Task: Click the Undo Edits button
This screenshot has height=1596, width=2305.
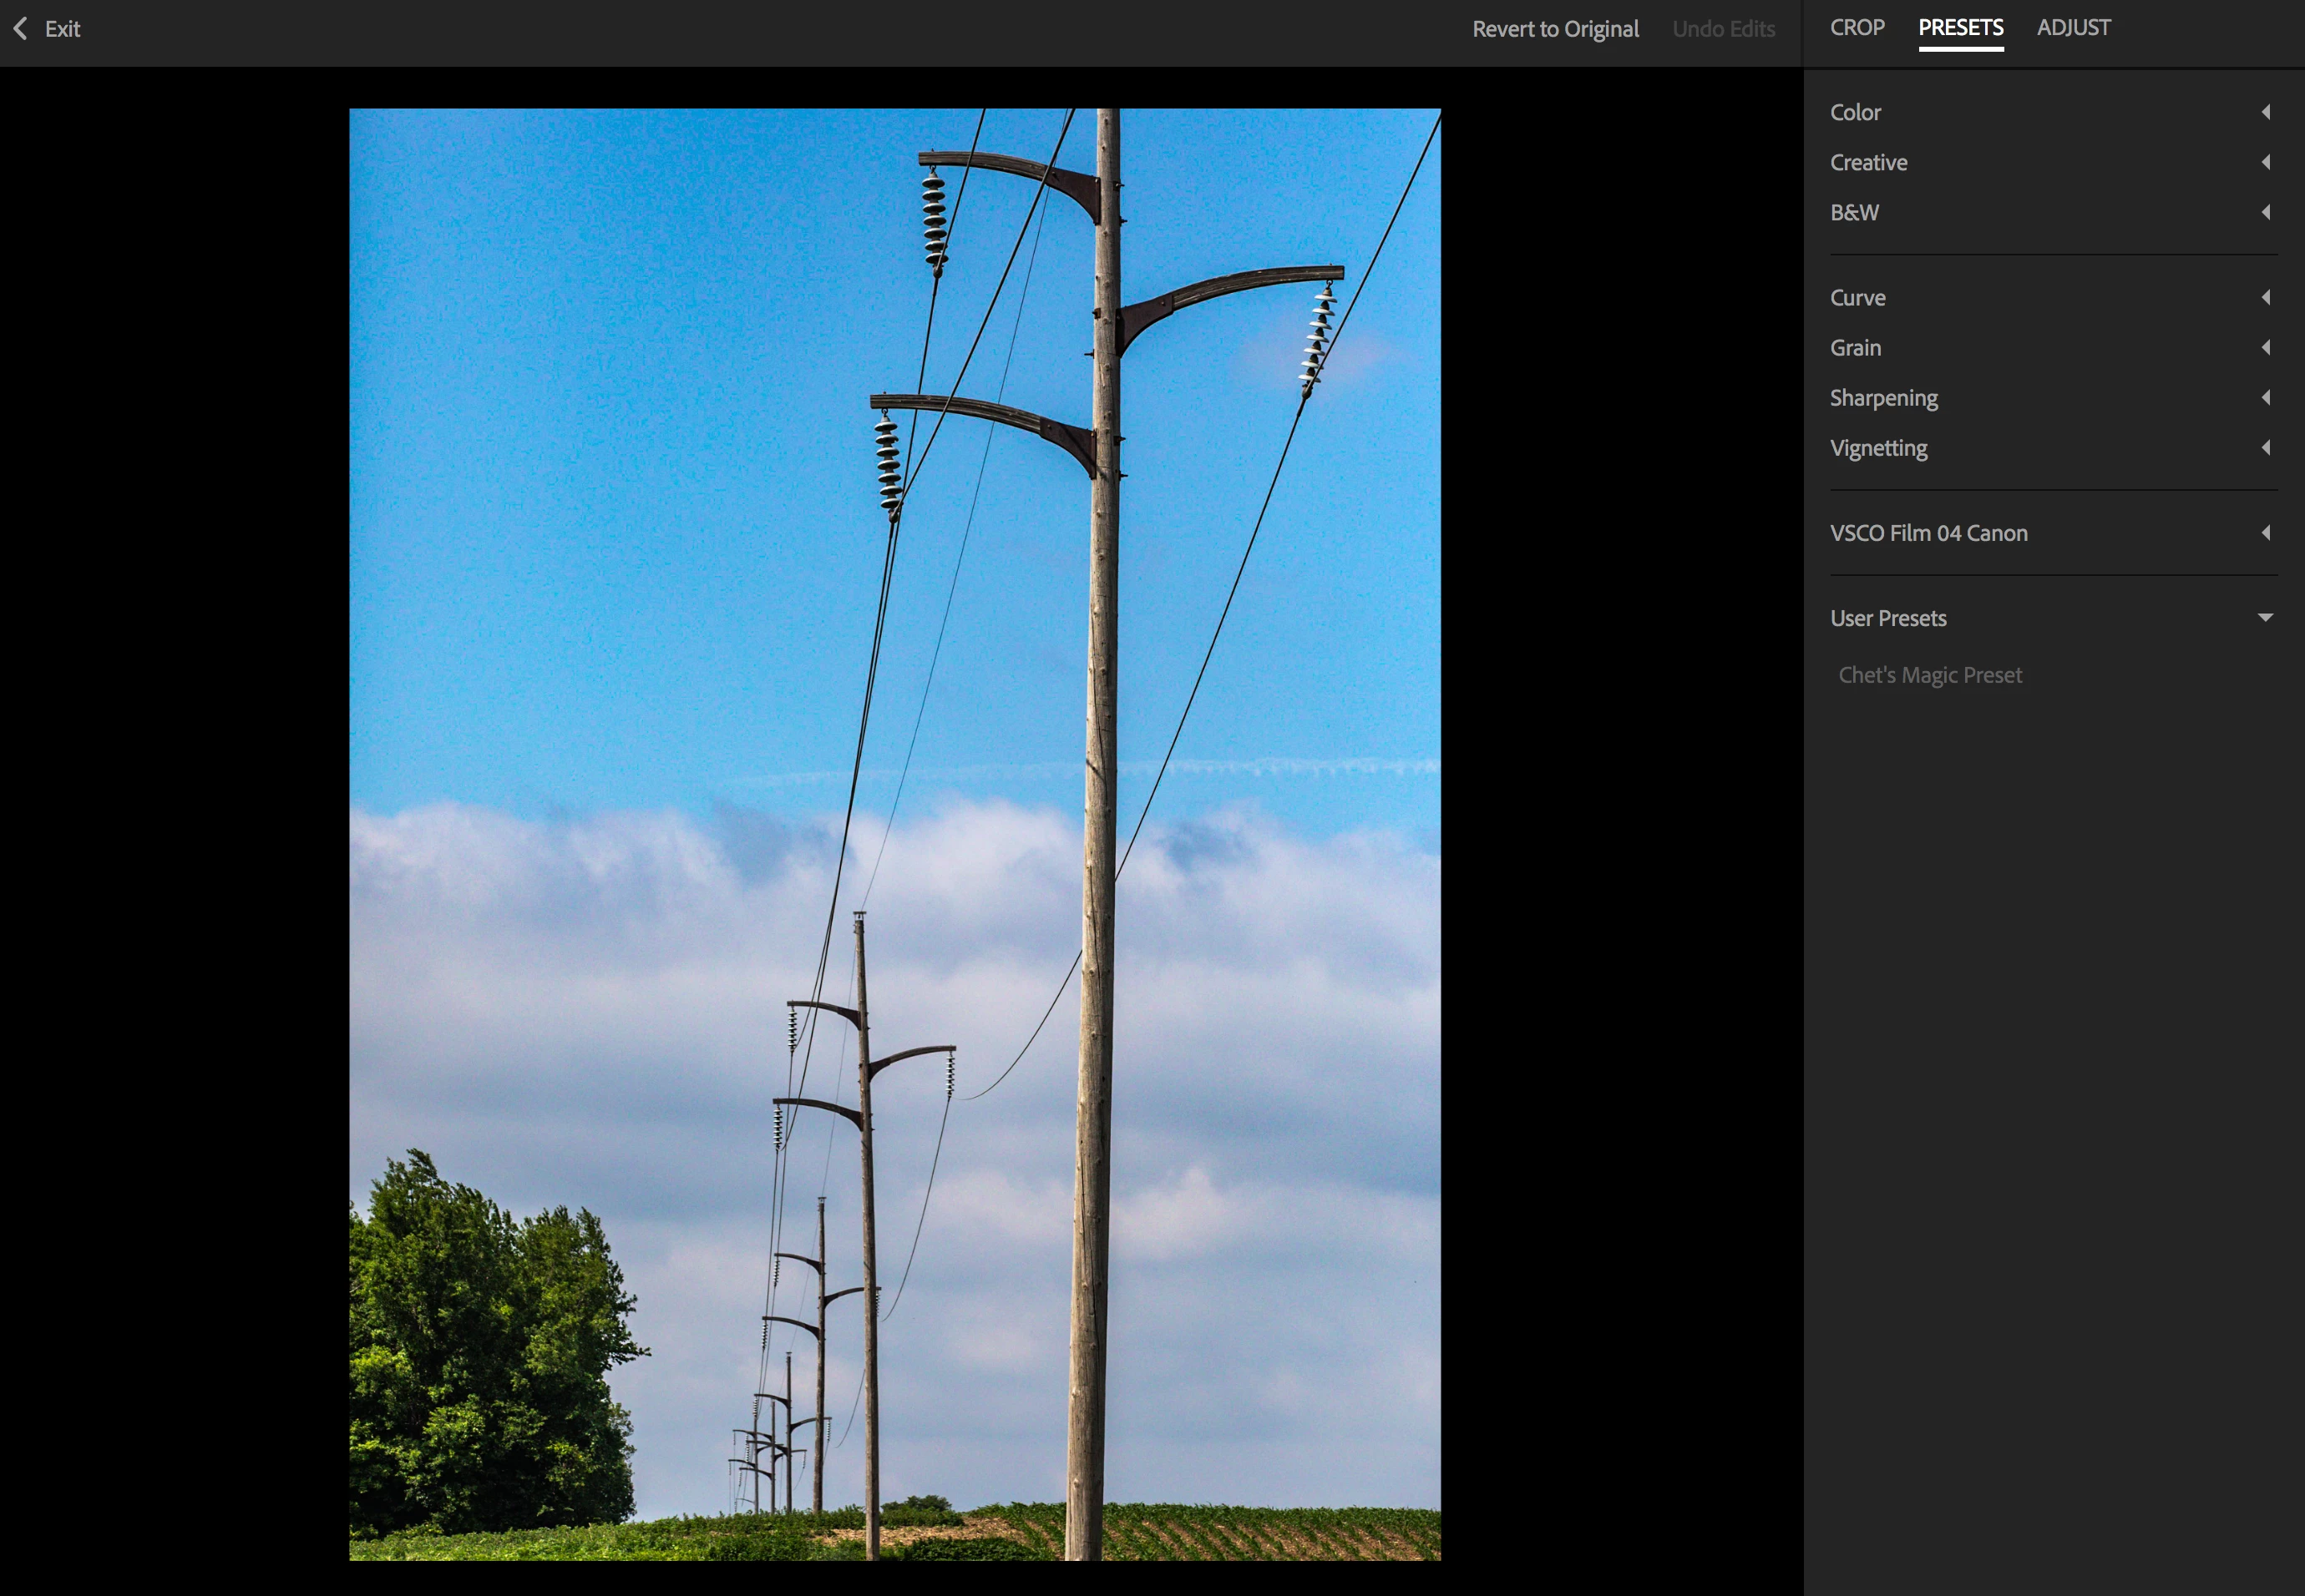Action: (1723, 29)
